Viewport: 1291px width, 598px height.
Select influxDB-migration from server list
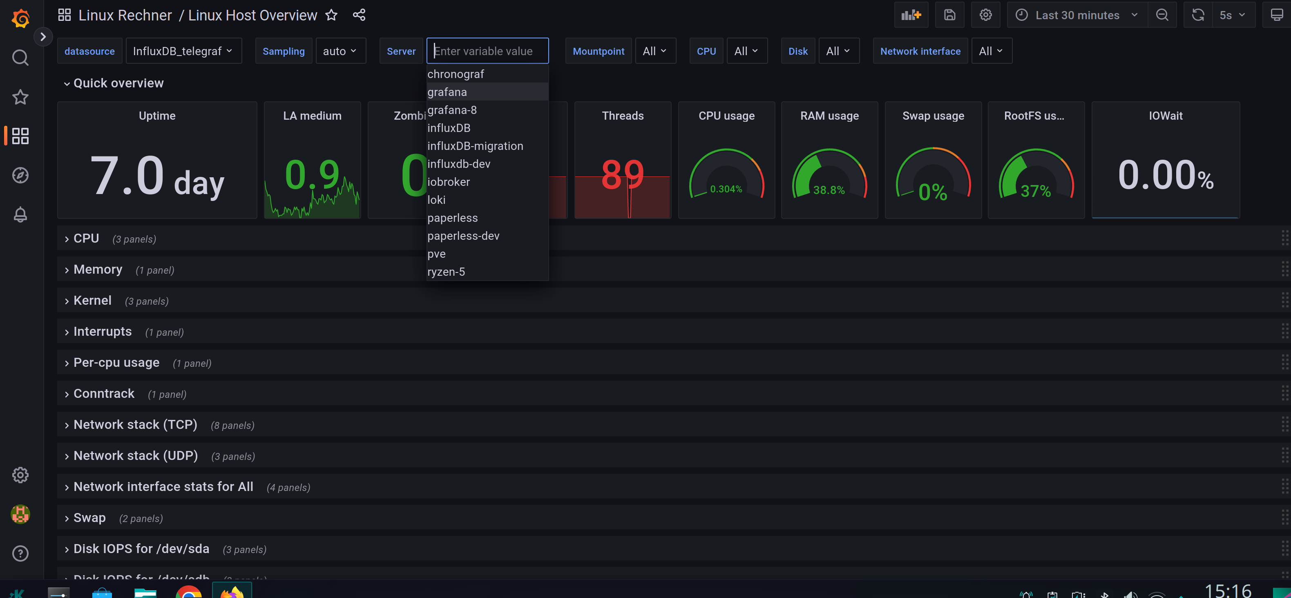475,146
